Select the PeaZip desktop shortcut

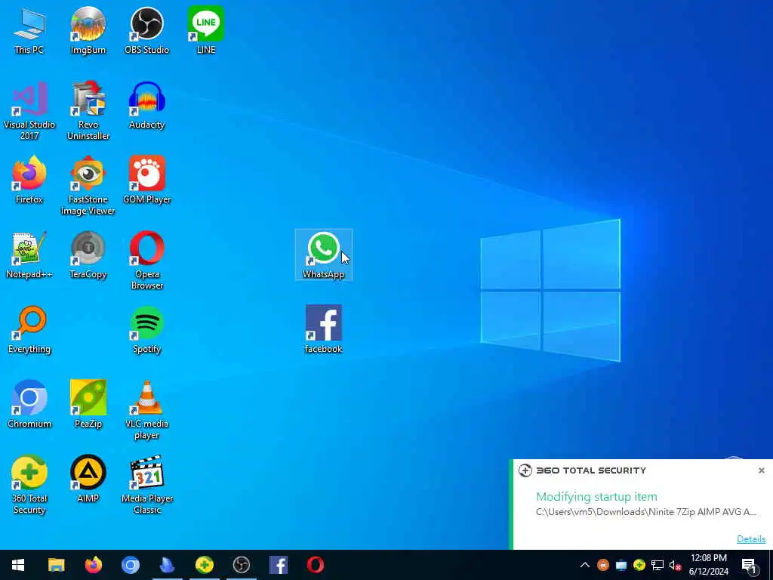pos(88,405)
